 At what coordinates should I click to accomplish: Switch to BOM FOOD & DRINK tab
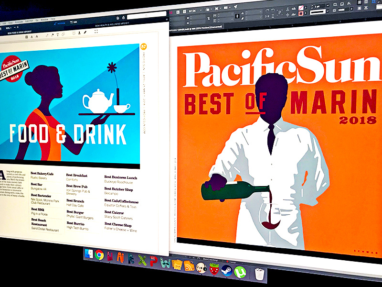point(20,33)
